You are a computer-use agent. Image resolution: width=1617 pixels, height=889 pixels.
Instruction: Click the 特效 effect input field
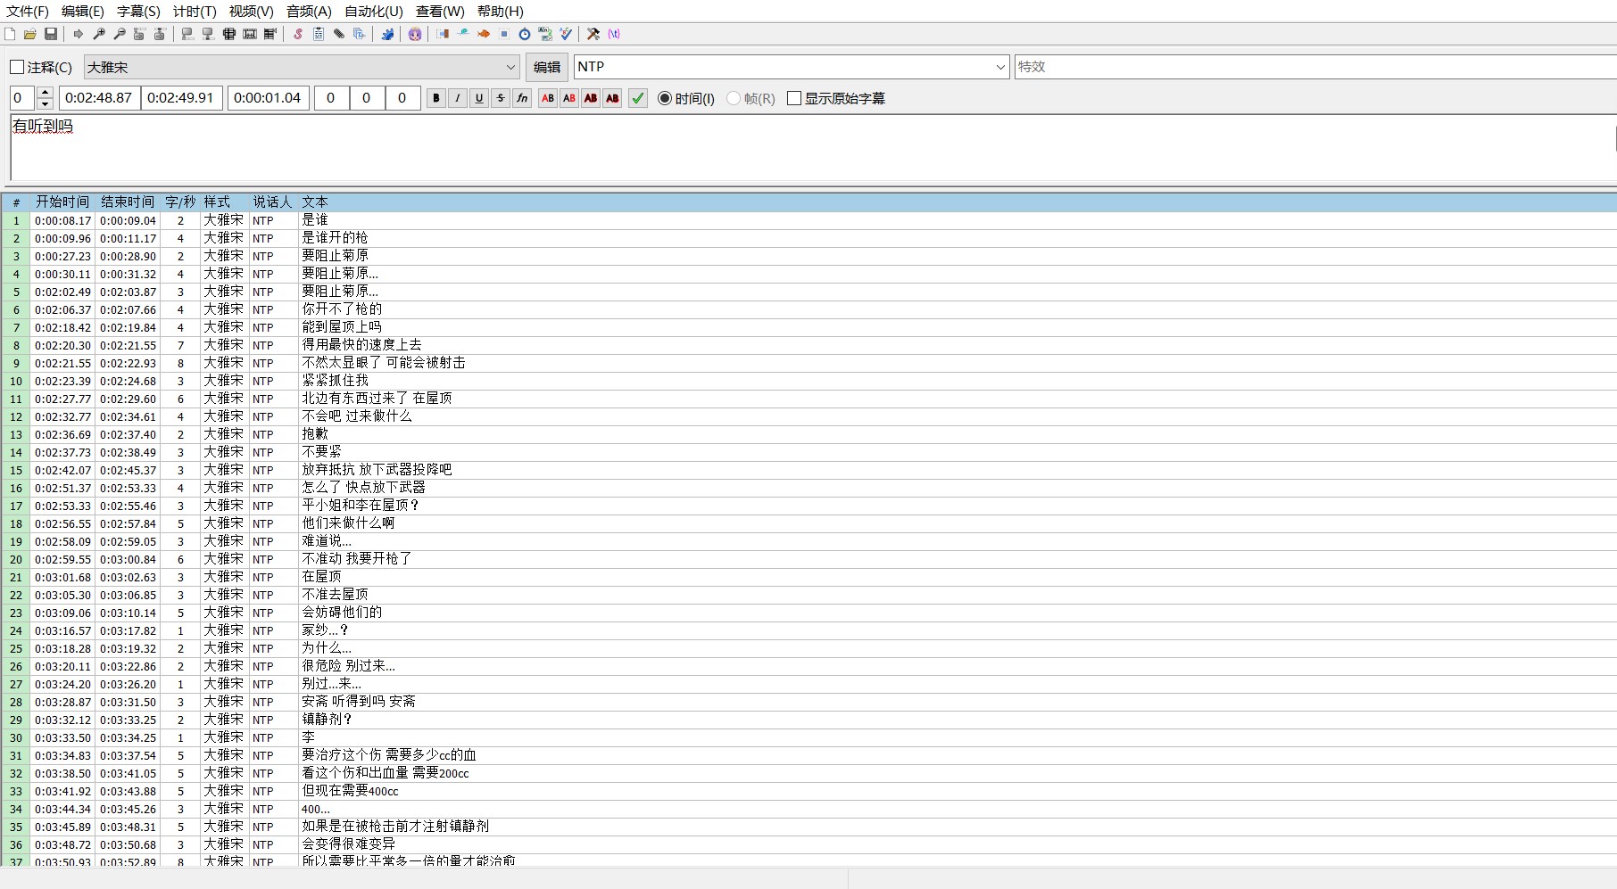point(1315,67)
